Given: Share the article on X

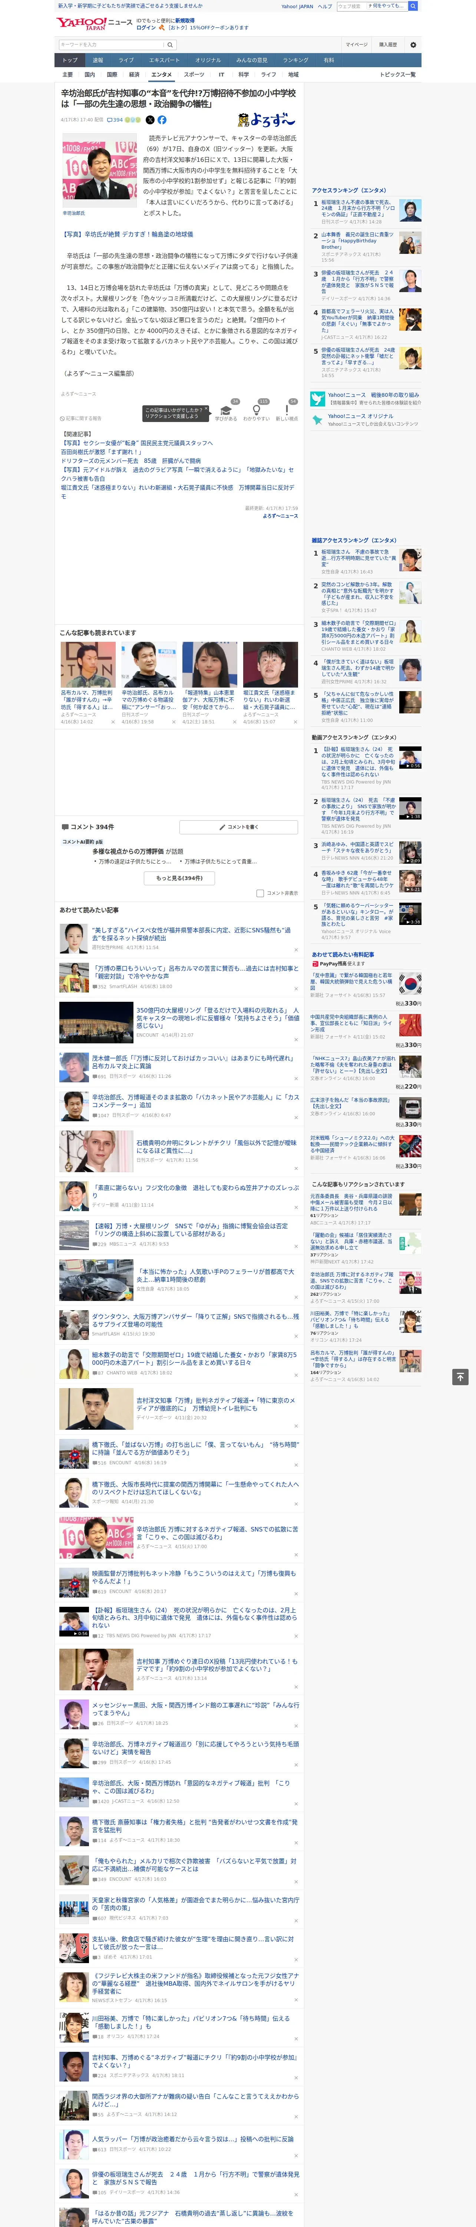Looking at the screenshot, I should click(x=150, y=120).
